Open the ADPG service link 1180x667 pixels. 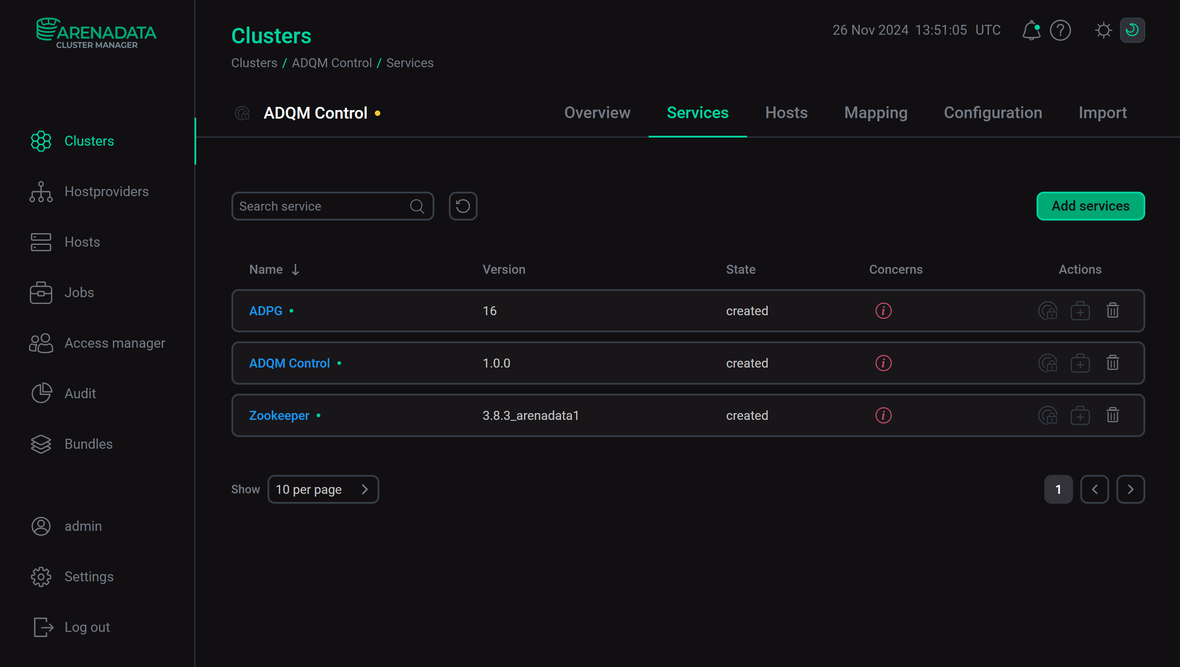[265, 311]
